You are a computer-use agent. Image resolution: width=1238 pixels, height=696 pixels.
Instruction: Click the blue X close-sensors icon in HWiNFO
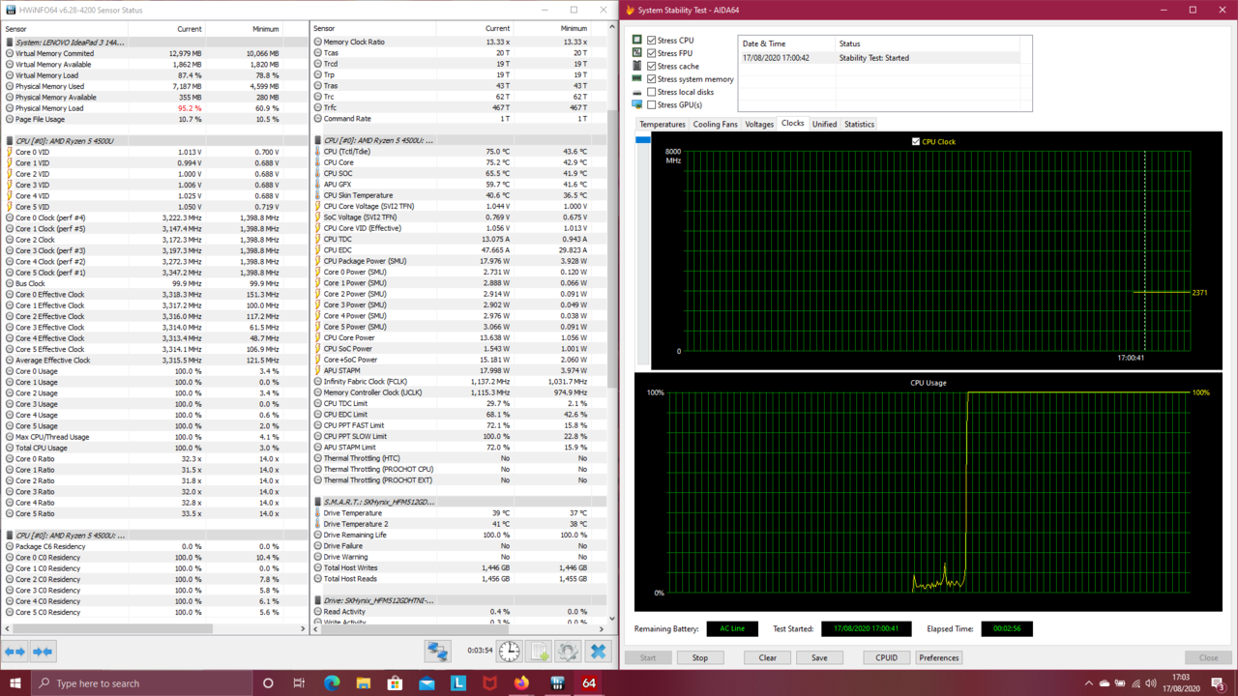click(x=599, y=652)
